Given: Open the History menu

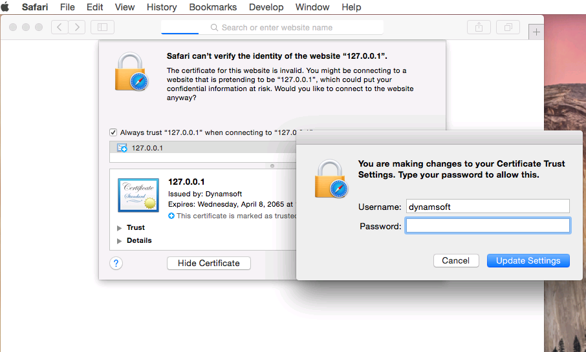Looking at the screenshot, I should click(x=162, y=7).
